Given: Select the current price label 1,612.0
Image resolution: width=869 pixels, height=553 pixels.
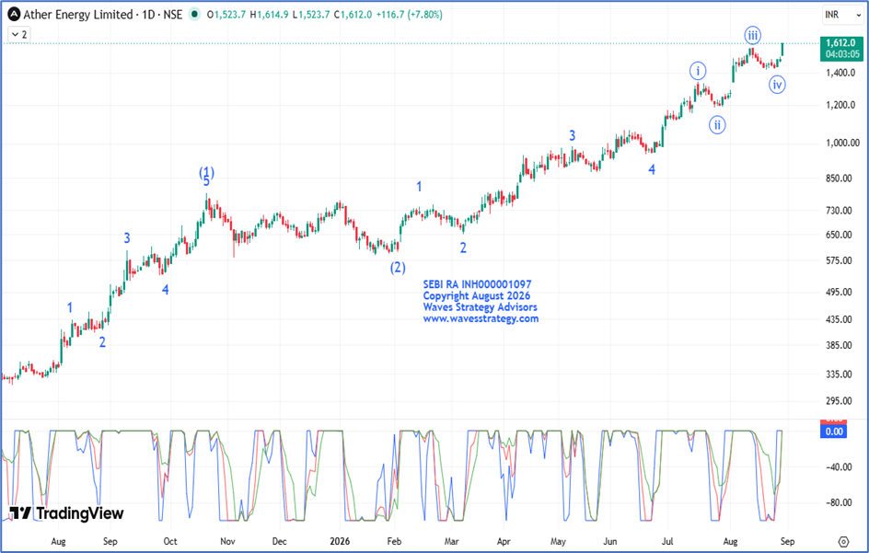Looking at the screenshot, I should click(840, 42).
